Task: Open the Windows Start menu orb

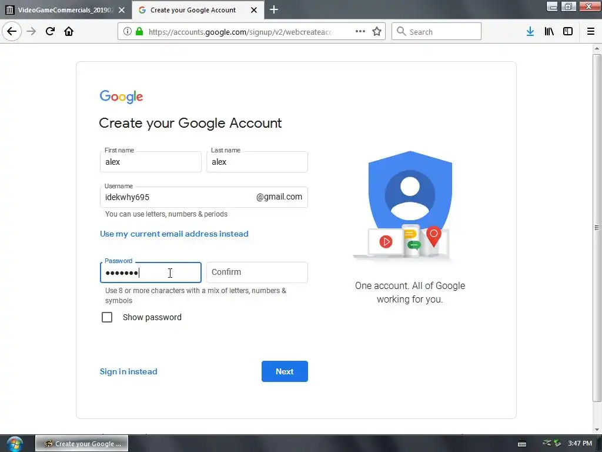Action: pos(15,444)
